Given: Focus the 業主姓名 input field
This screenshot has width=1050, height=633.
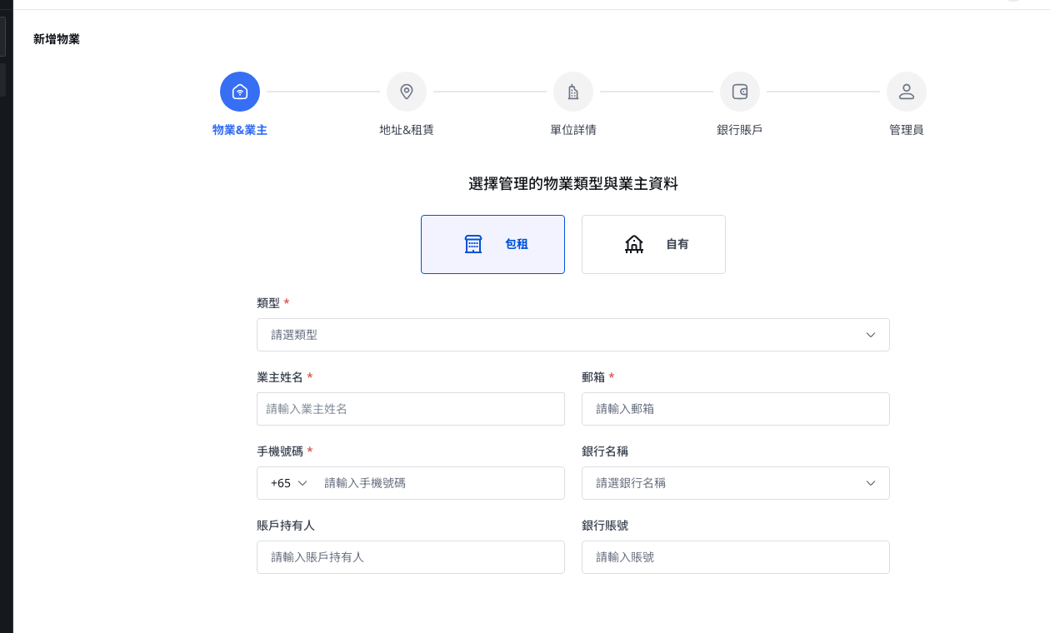Looking at the screenshot, I should [x=411, y=409].
